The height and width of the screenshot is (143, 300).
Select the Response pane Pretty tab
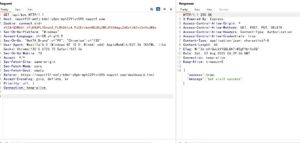[x=184, y=10]
